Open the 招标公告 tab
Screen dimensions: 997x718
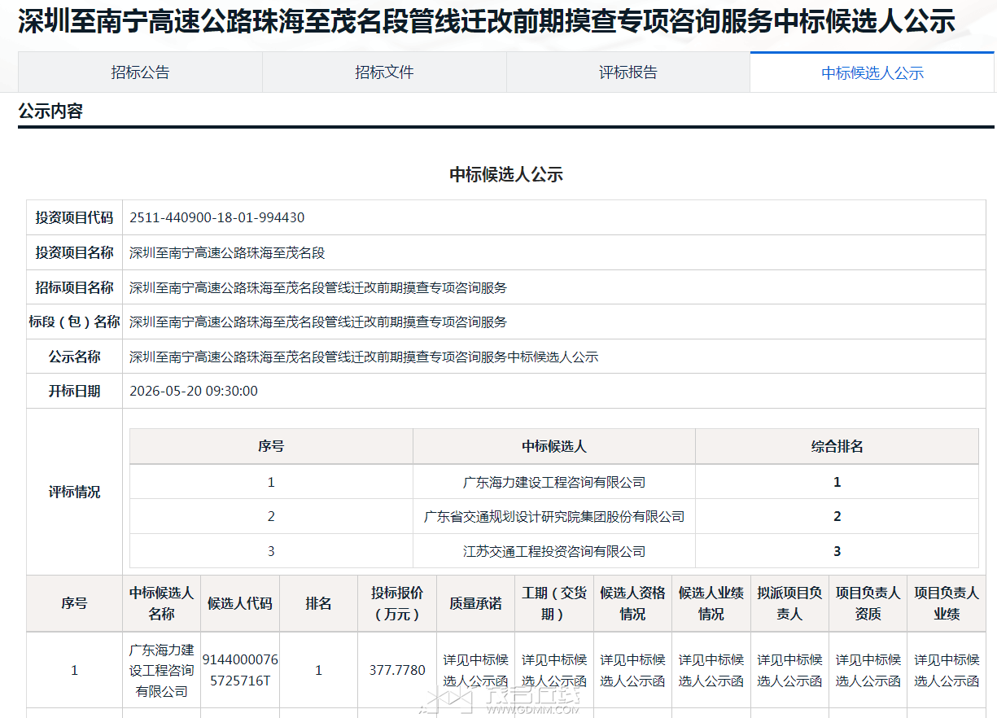140,72
